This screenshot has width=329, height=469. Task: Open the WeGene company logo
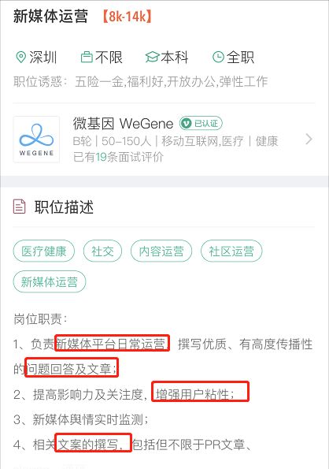point(36,140)
